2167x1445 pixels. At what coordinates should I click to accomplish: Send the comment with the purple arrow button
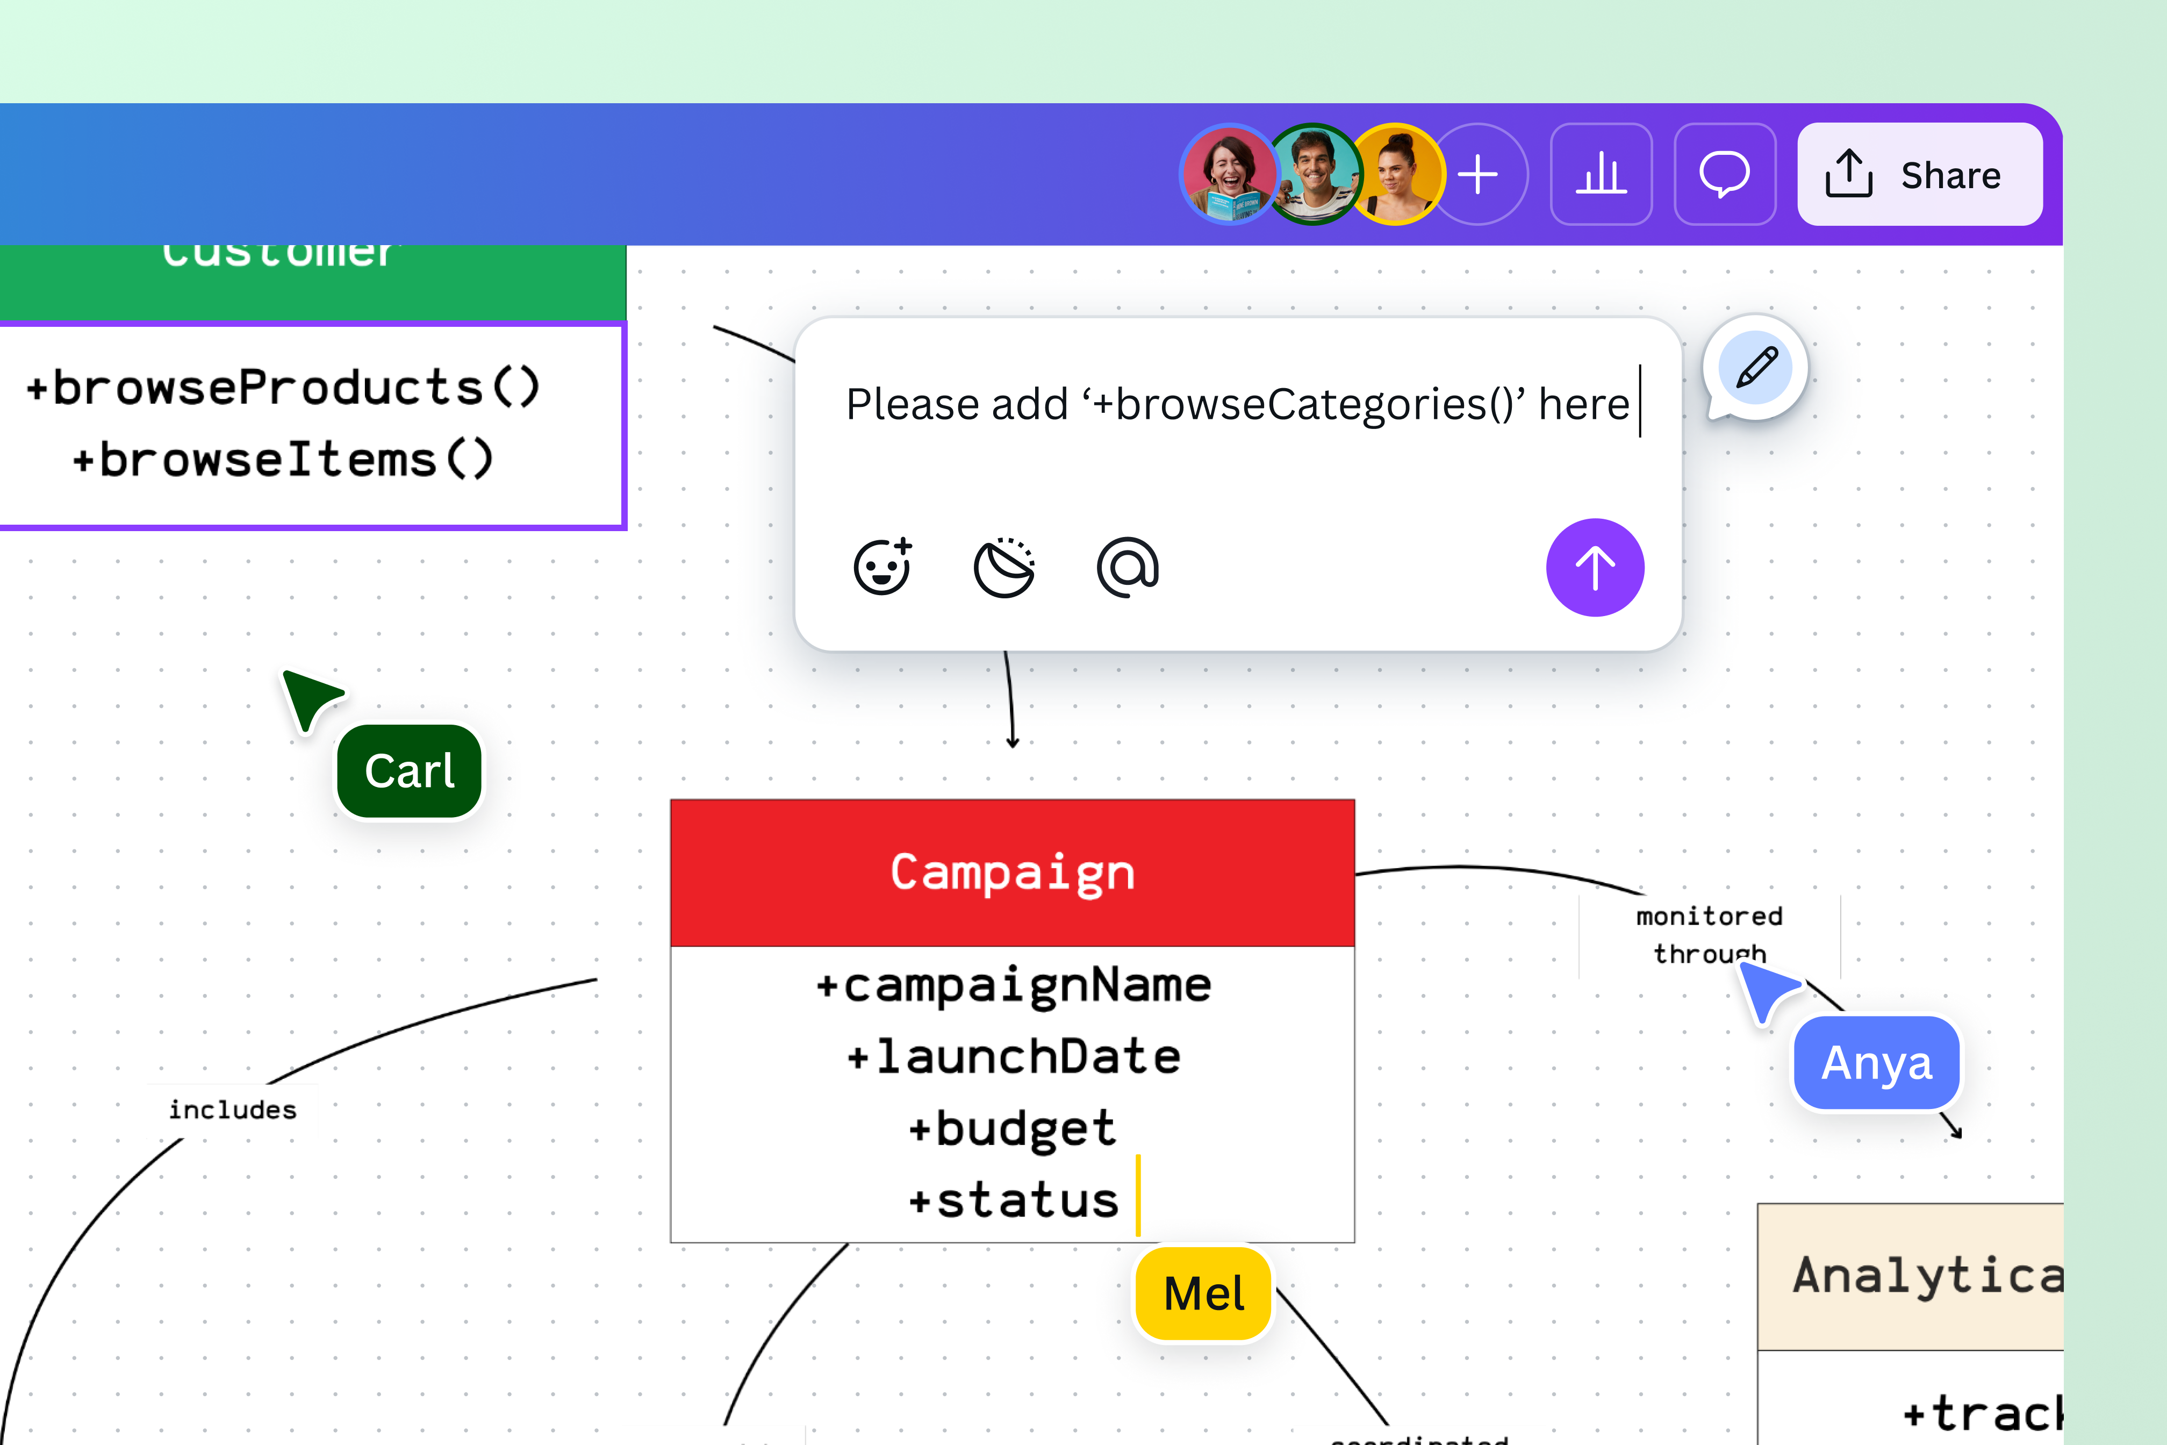[x=1595, y=568]
